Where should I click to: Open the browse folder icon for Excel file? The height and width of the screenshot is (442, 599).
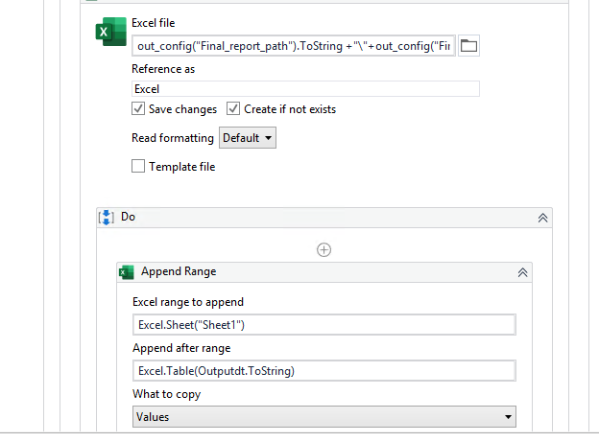pos(468,45)
